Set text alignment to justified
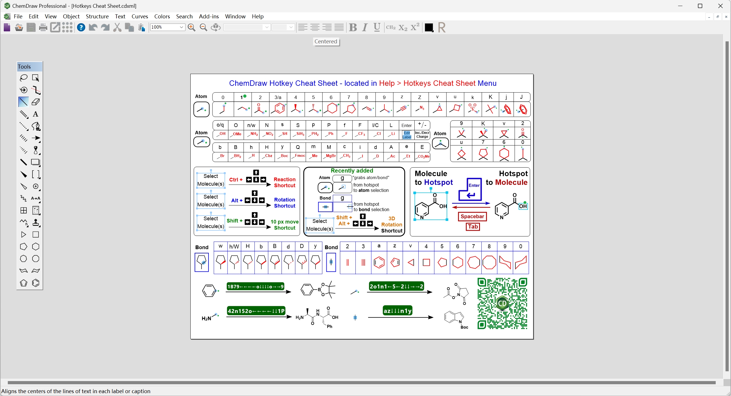 point(339,27)
